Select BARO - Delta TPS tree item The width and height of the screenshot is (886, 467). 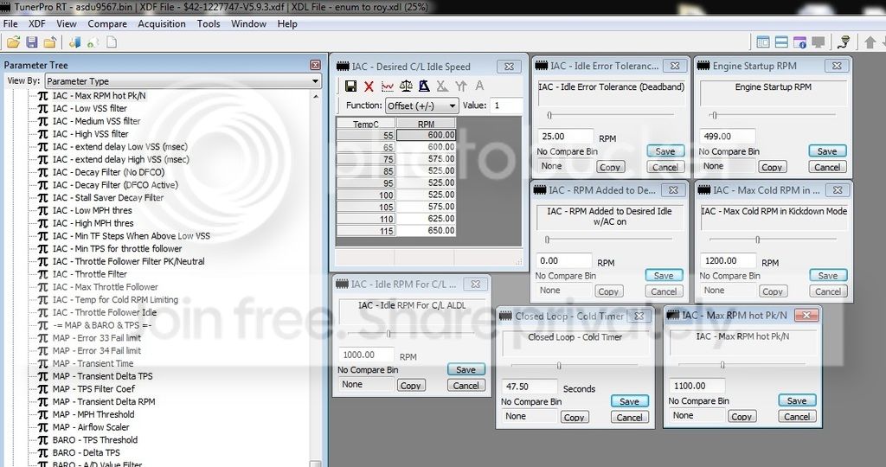coord(86,452)
